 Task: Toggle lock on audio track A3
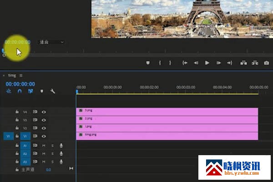click(17, 162)
